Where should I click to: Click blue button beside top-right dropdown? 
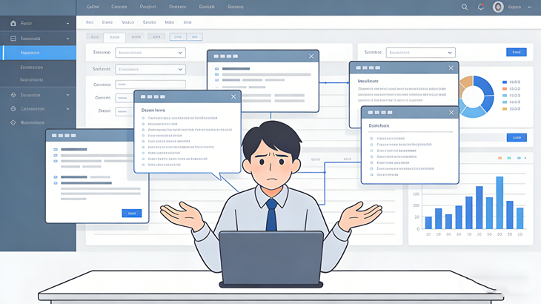tap(516, 53)
